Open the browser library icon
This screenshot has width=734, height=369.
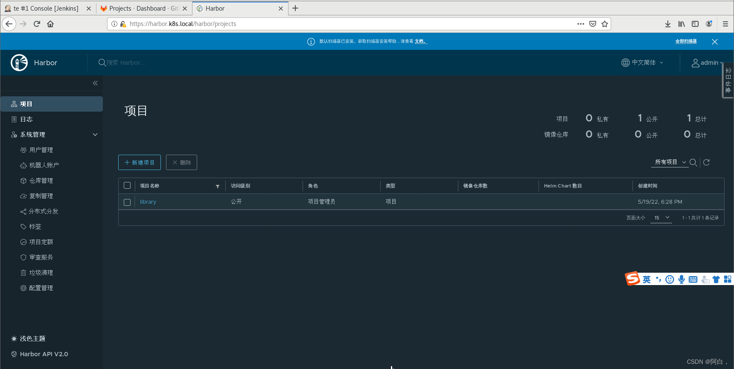point(682,24)
